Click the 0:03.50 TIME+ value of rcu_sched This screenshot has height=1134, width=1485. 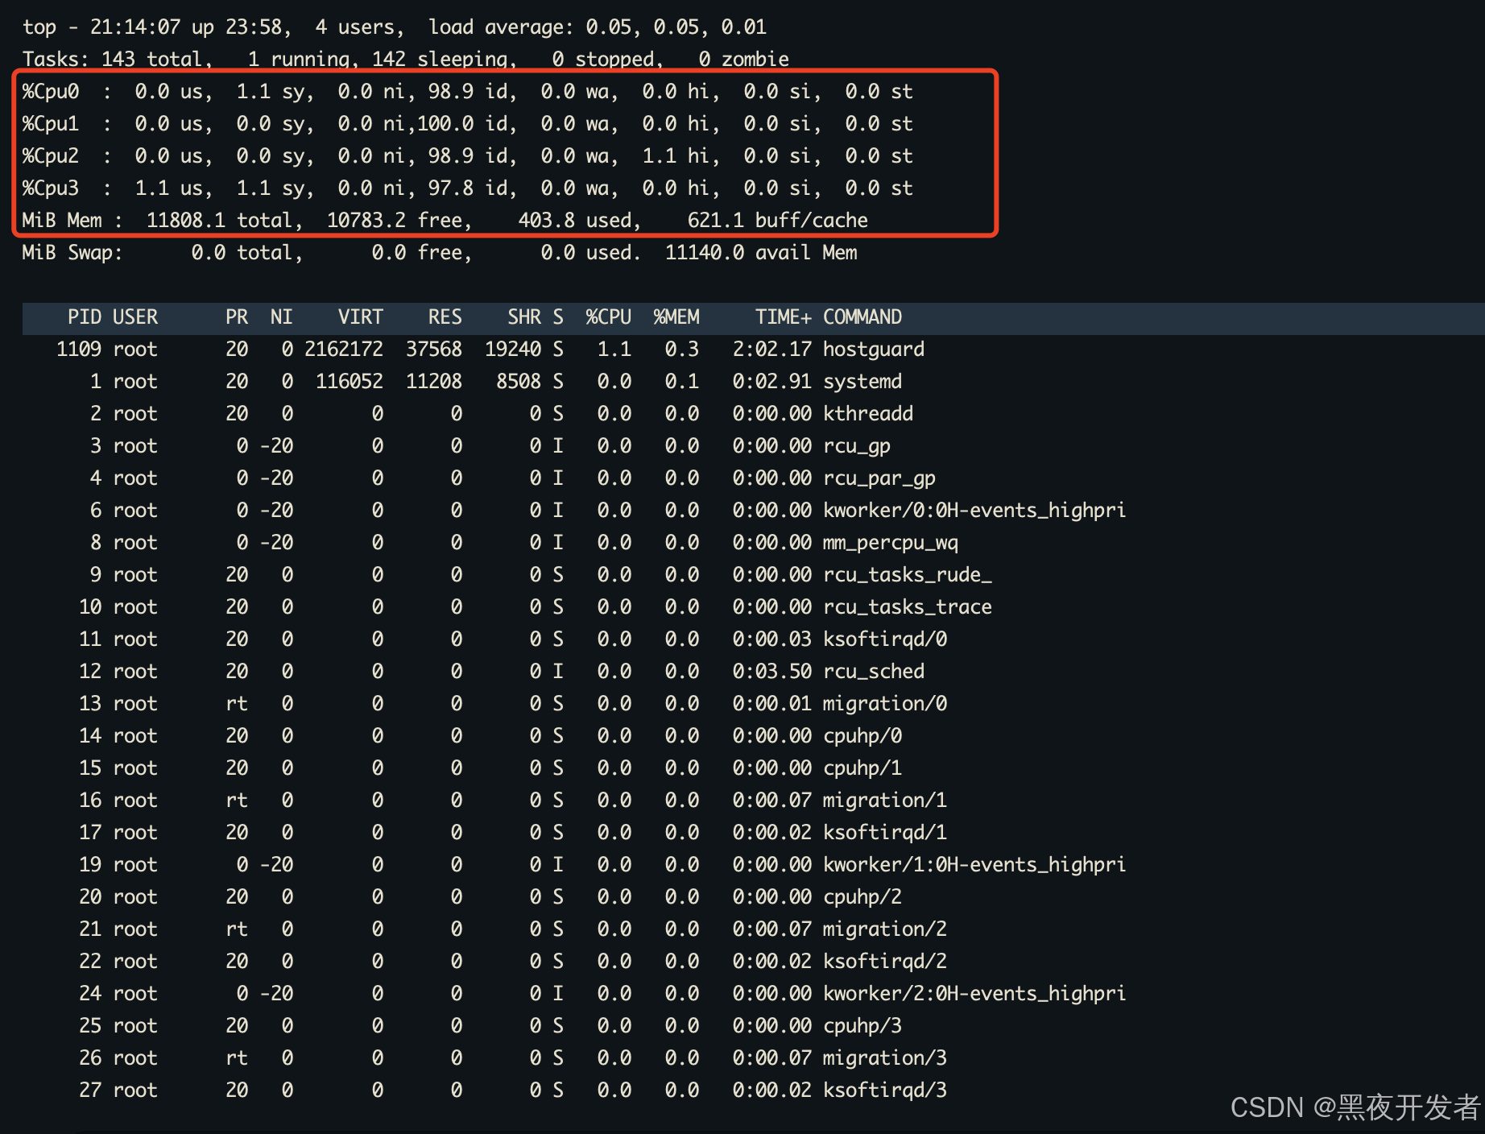coord(772,672)
